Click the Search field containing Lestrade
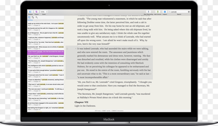The height and width of the screenshot is (126, 218). pyautogui.click(x=179, y=12)
